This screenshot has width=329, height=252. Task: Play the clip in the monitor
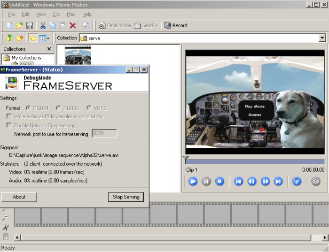(193, 182)
